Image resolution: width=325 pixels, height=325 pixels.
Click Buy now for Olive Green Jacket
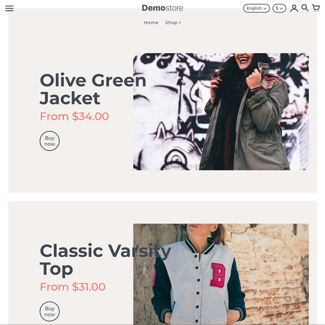(50, 141)
